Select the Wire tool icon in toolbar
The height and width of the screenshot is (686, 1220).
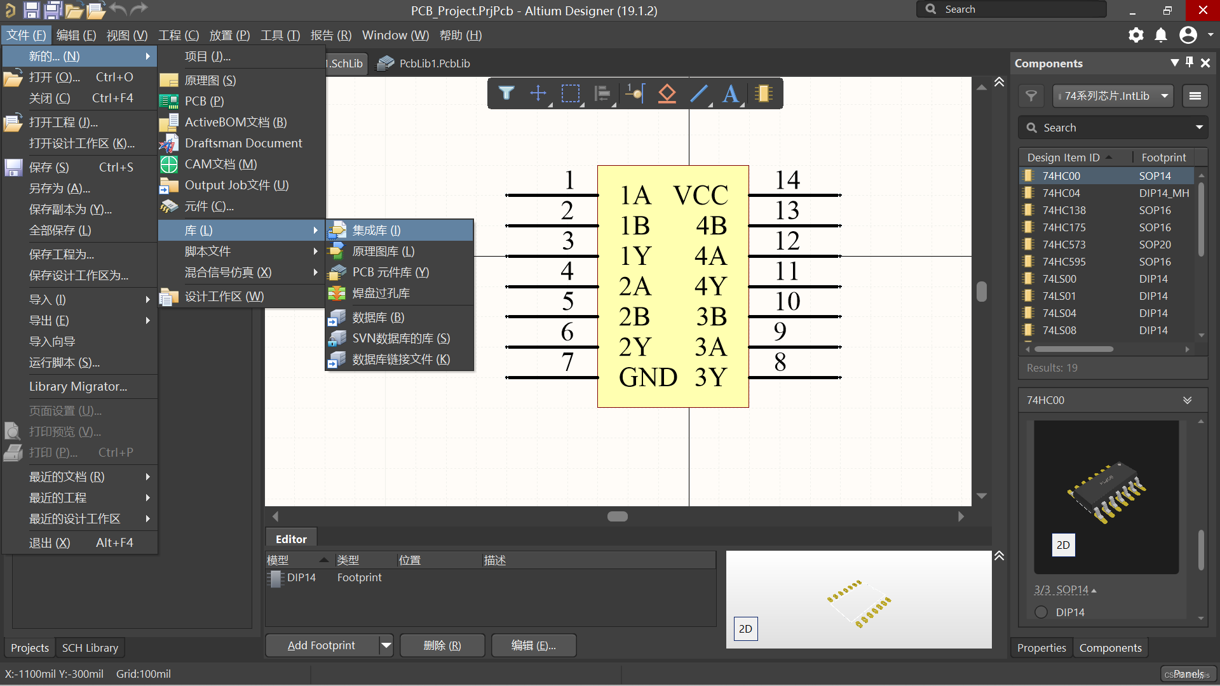coord(699,94)
